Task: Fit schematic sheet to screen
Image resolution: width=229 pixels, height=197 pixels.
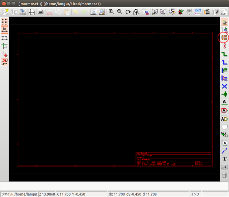Action: point(136,12)
